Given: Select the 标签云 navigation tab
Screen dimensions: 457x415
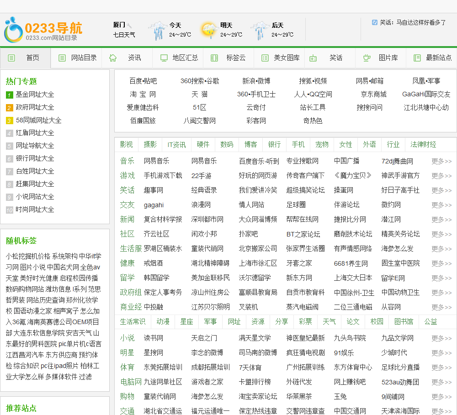Looking at the screenshot, I should coord(236,58).
